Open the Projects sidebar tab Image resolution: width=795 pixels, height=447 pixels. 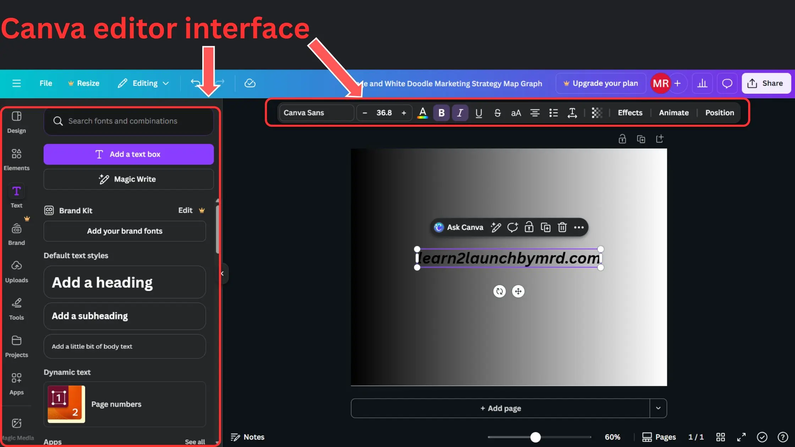pyautogui.click(x=16, y=346)
